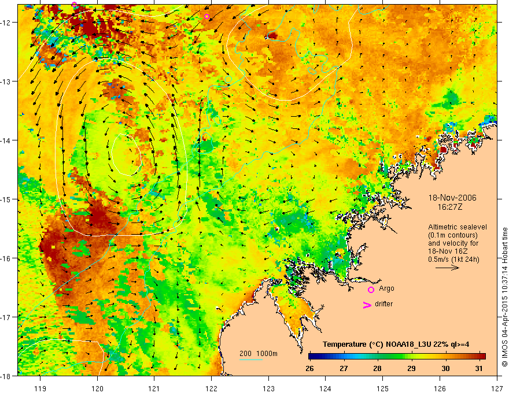Select the Argo float marker near longitude 122
Screen dimensions: 509x393
[x=207, y=17]
